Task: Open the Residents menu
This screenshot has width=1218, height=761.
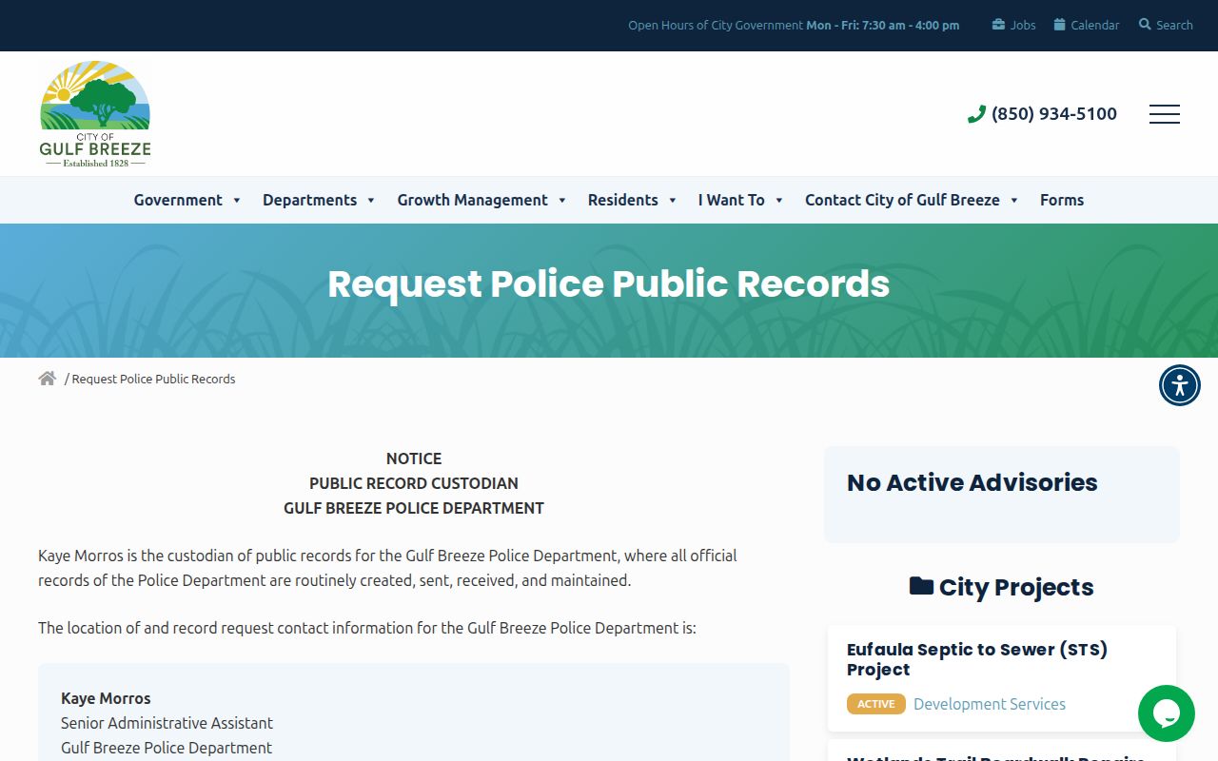Action: point(622,200)
